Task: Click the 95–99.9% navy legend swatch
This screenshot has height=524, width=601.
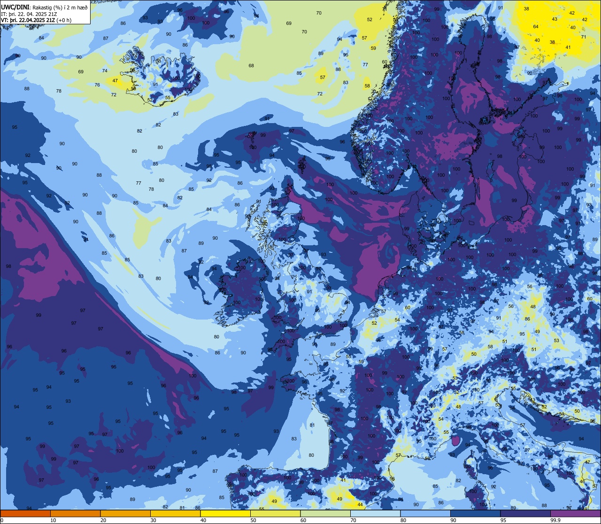Action: click(x=525, y=514)
